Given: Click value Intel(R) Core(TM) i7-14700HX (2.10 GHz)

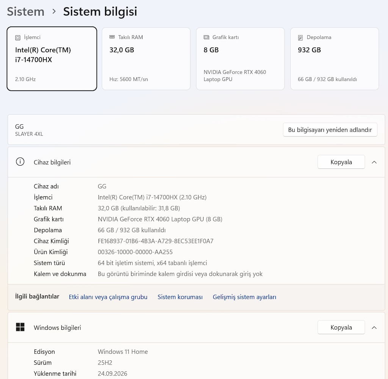Looking at the screenshot, I should click(152, 197).
